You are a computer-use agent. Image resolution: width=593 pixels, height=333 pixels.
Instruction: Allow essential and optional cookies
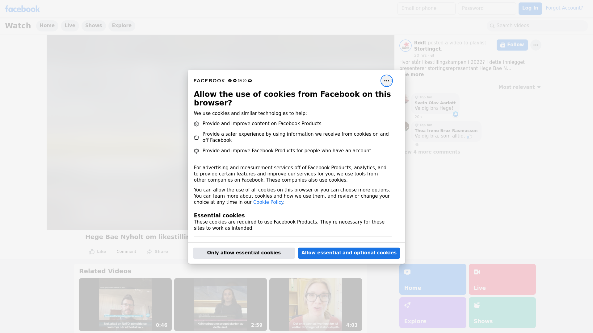click(x=349, y=253)
